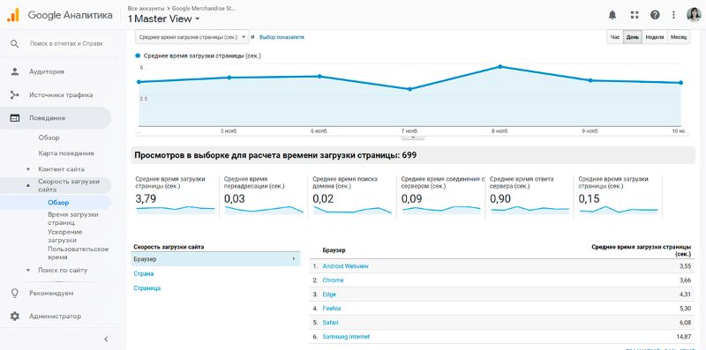Open Ускорение загрузки report
706x350 pixels.
click(65, 236)
